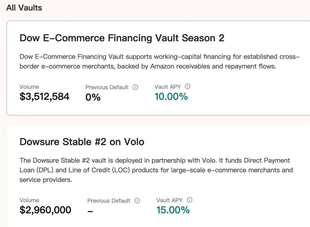Click the Volume label in Dow E-Commerce vault
The height and width of the screenshot is (227, 310).
29,87
